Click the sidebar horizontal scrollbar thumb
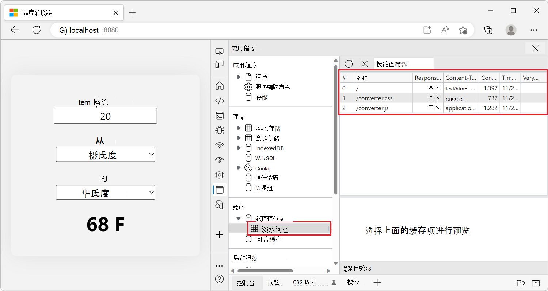 265,271
